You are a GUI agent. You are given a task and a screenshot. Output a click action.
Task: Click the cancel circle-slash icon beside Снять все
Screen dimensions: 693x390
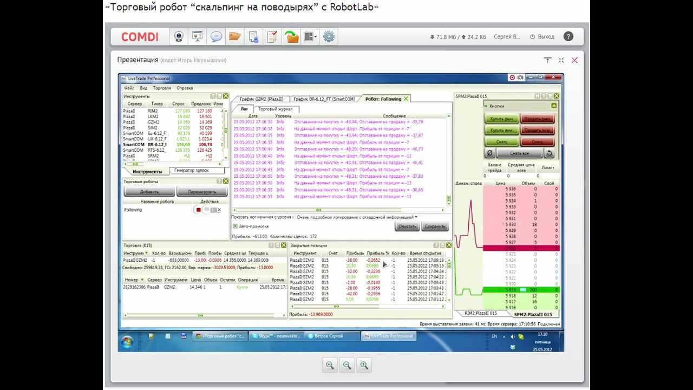pos(489,153)
